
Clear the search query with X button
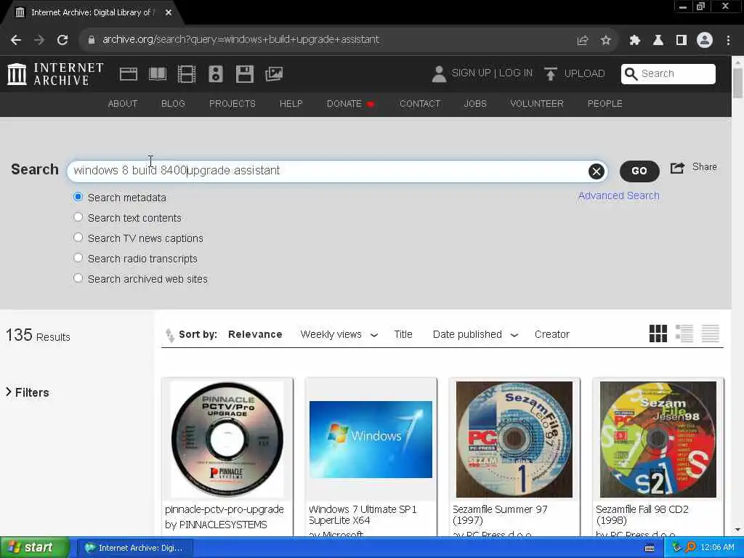597,171
